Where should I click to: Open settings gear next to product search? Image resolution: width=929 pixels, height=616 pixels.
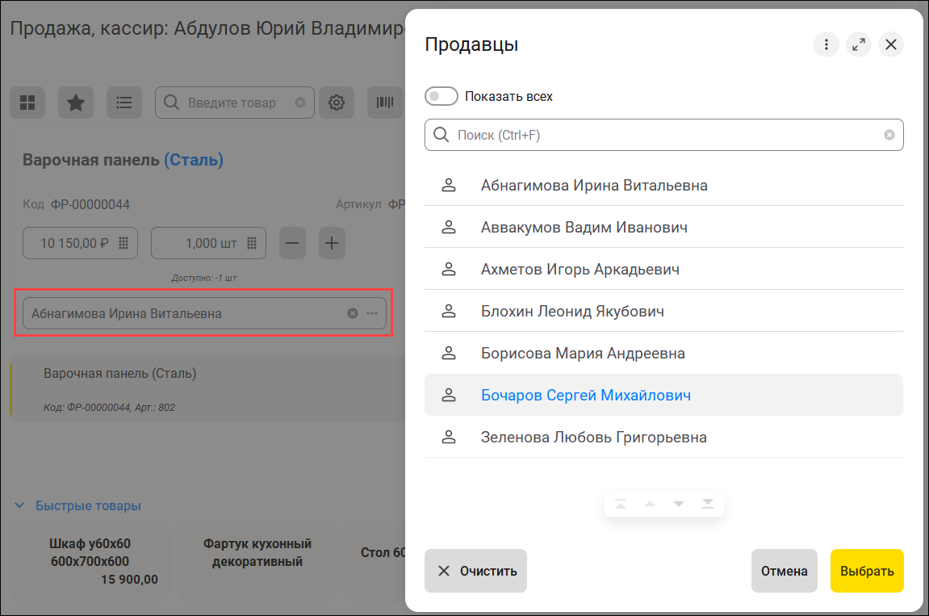coord(337,103)
